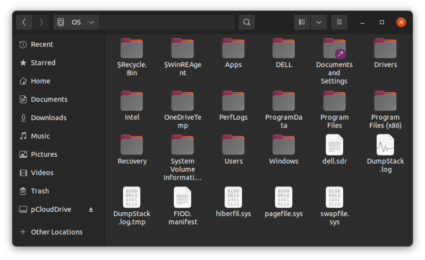This screenshot has height=260, width=425.
Task: Open Other Locations in the sidebar
Action: (58, 232)
